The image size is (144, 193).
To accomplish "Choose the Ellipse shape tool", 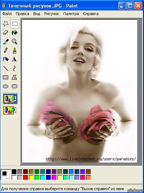I will tap(6, 86).
